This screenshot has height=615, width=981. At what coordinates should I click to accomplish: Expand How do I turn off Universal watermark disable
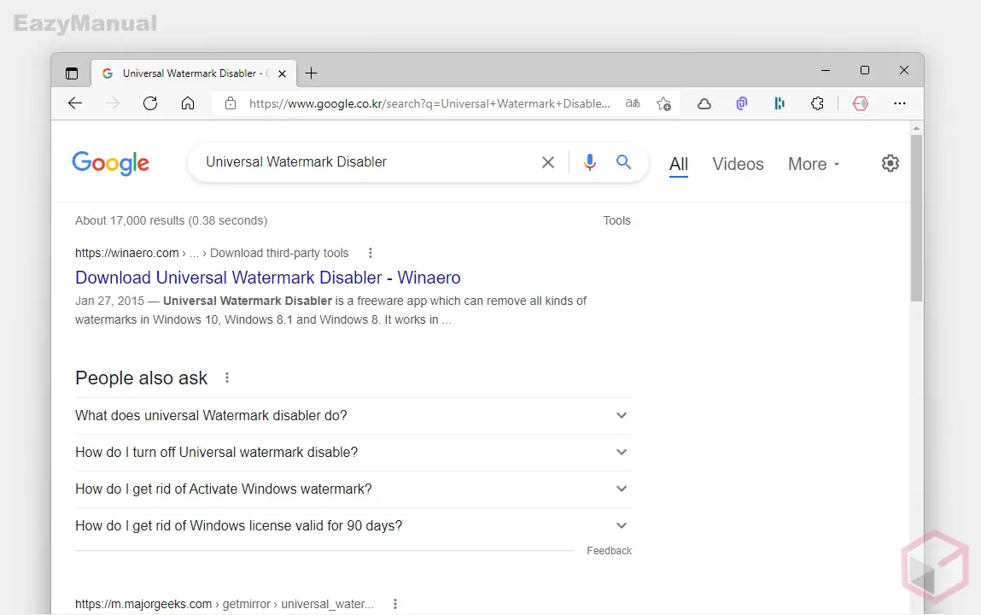click(x=353, y=453)
